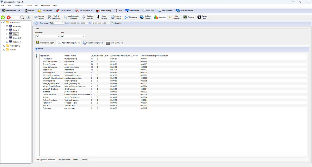
Task: Click the Camera toolbar icon
Action: 27,11
